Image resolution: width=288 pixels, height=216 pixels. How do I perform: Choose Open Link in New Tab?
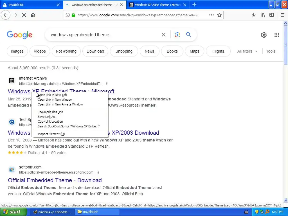point(70,95)
